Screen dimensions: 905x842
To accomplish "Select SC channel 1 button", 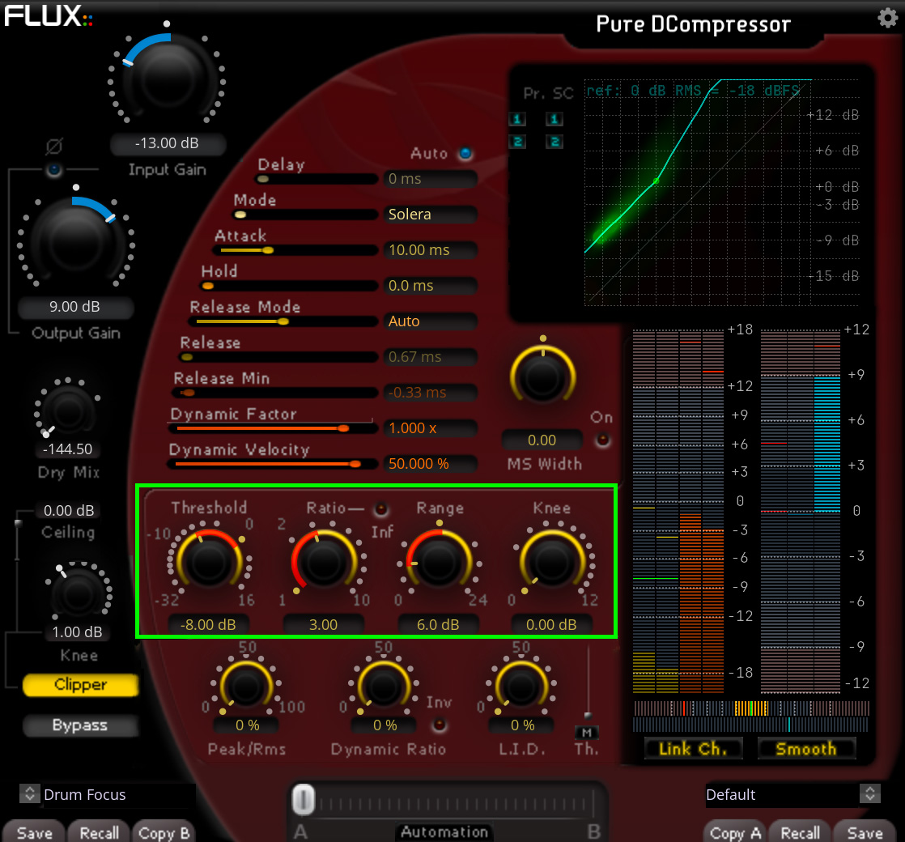I will click(554, 119).
